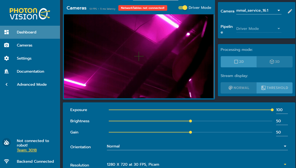Click the Documentation books icon
Image resolution: width=296 pixels, height=168 pixels.
point(6,71)
